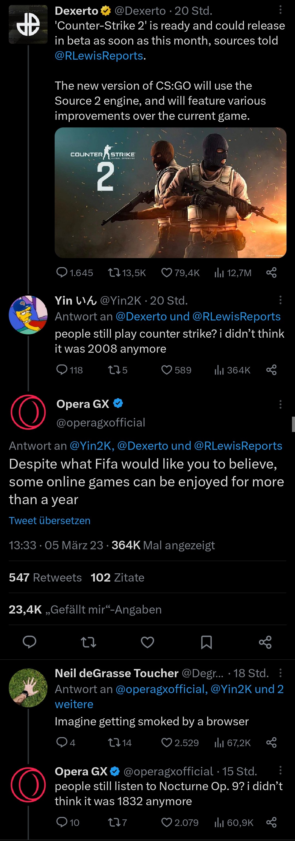Share the main Opera GX tweet
The width and height of the screenshot is (295, 841).
265,642
